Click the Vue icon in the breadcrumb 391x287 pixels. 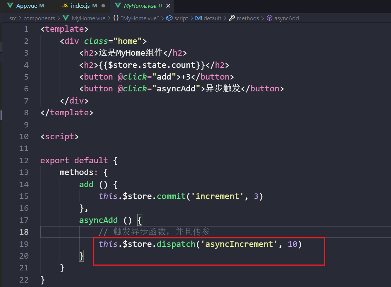[66, 18]
